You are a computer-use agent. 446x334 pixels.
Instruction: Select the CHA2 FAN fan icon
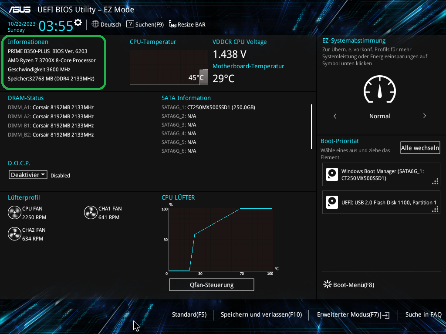coord(14,234)
